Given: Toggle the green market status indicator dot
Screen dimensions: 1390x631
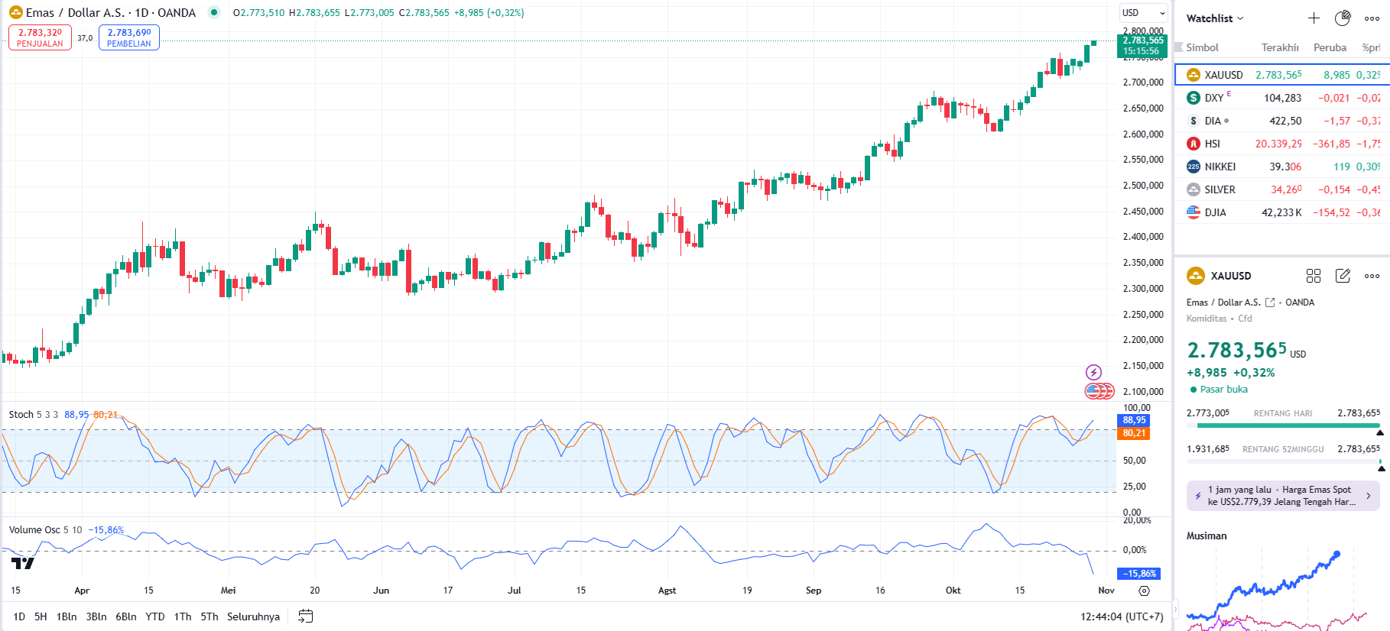Looking at the screenshot, I should (214, 12).
